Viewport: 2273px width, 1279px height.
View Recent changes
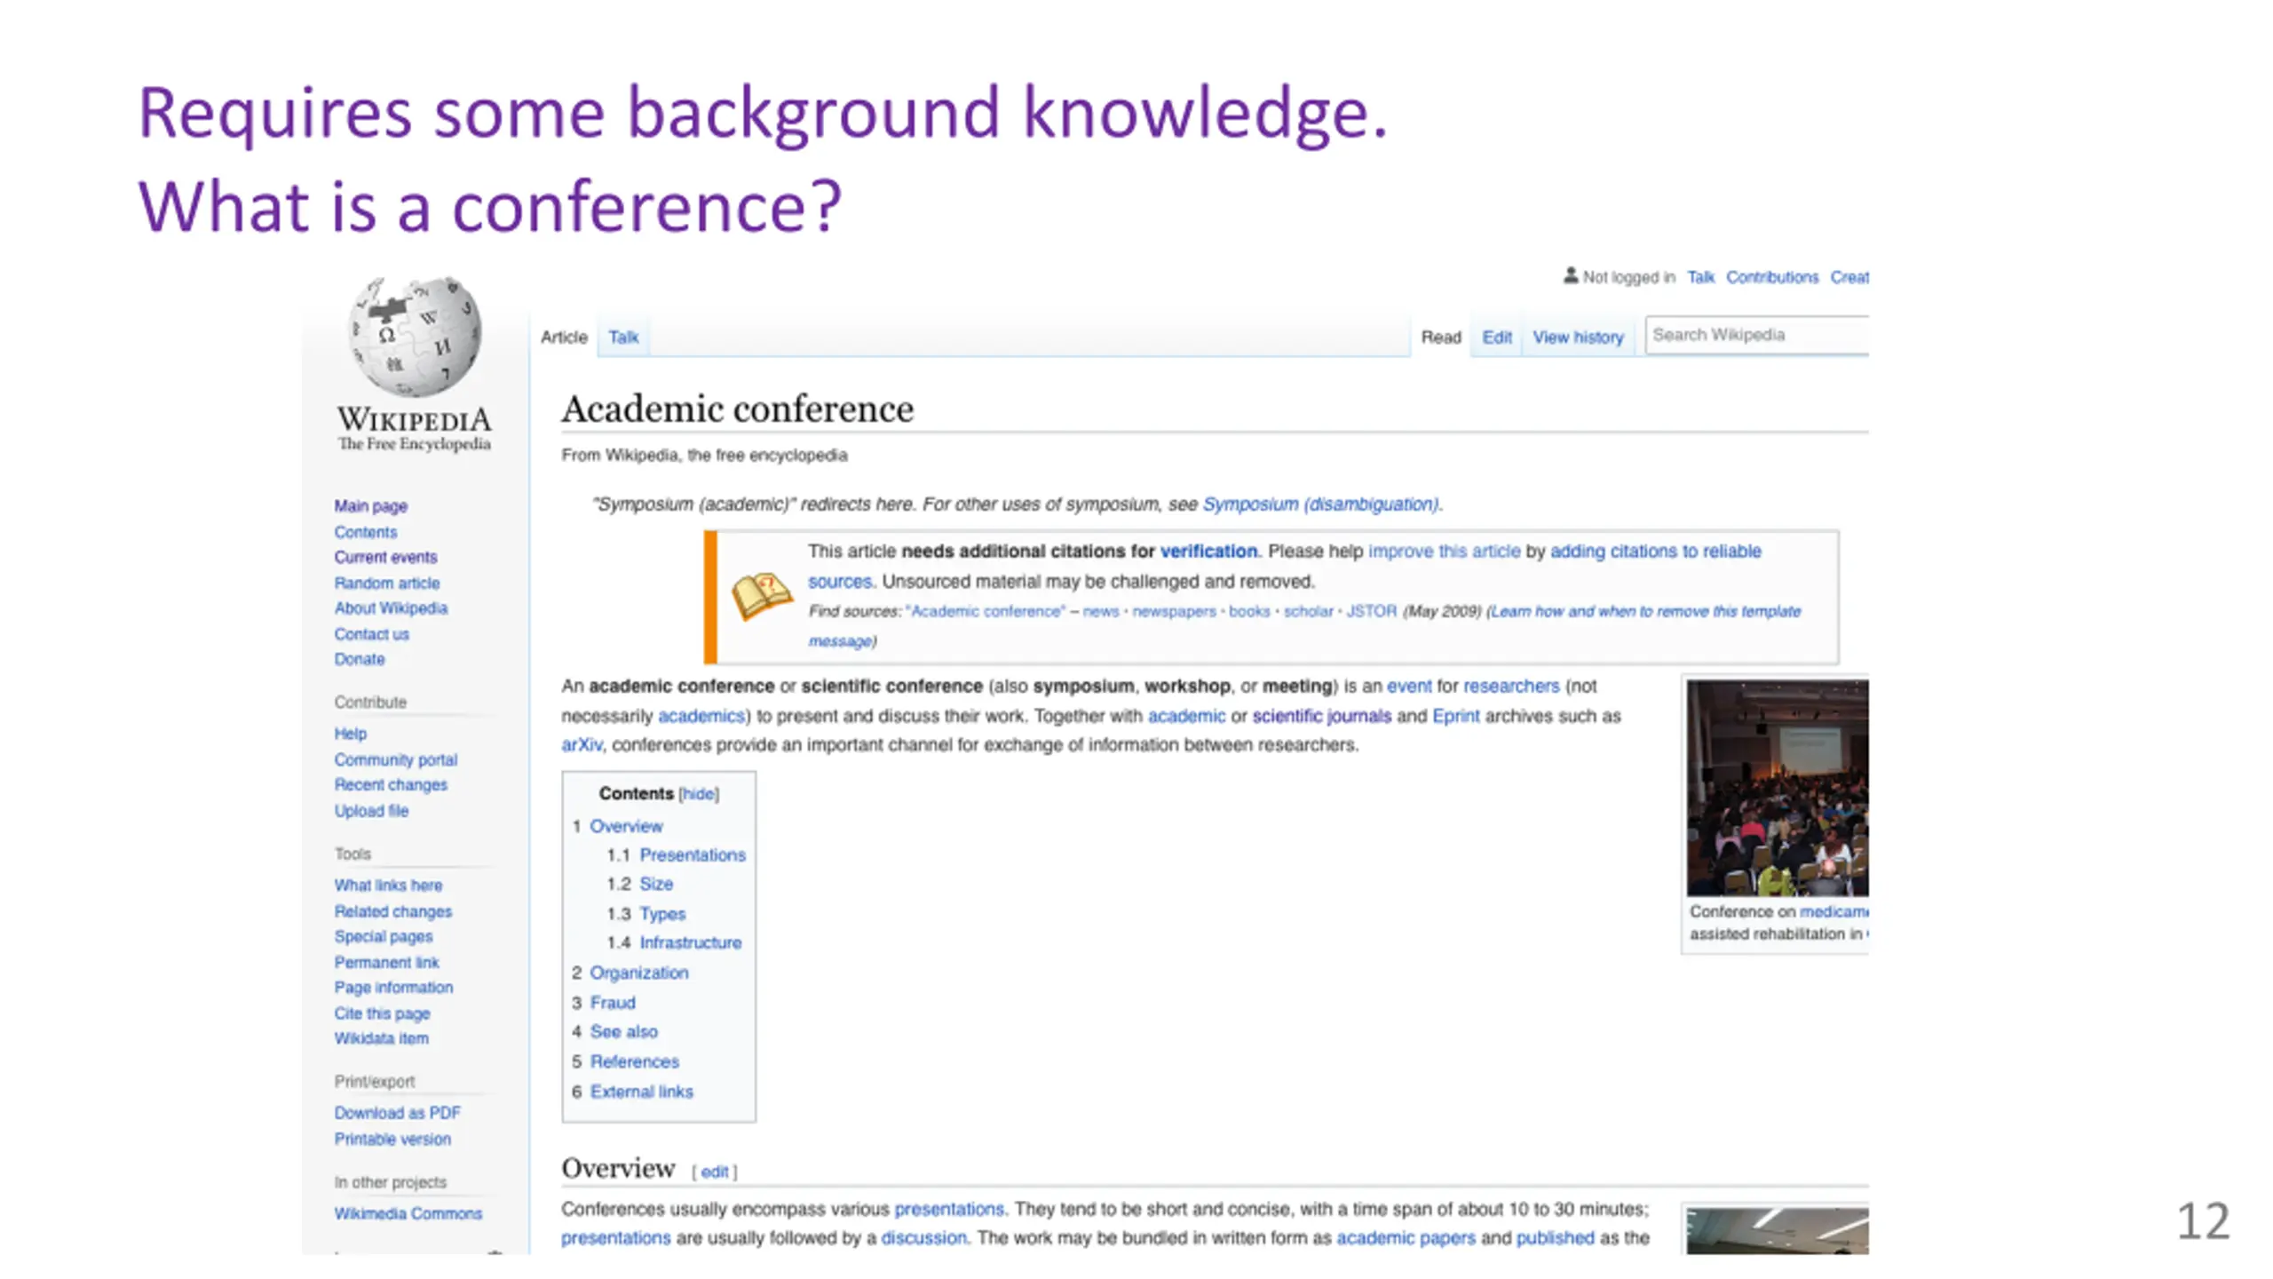(x=391, y=785)
